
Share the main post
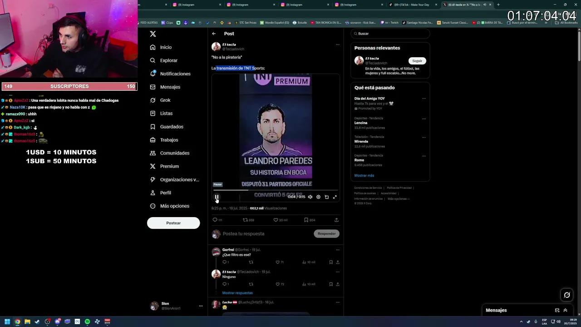(336, 220)
